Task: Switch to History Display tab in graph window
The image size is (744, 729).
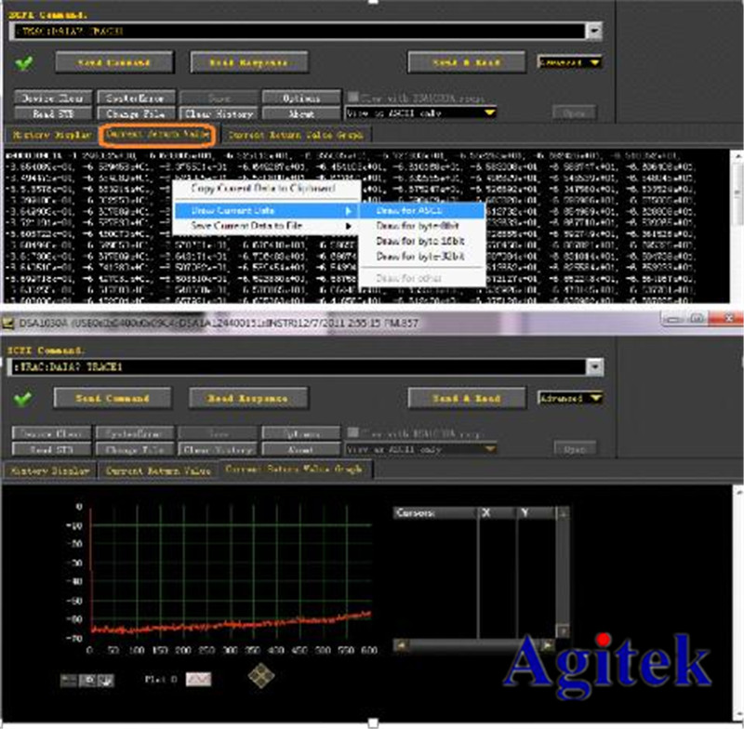Action: pyautogui.click(x=50, y=471)
